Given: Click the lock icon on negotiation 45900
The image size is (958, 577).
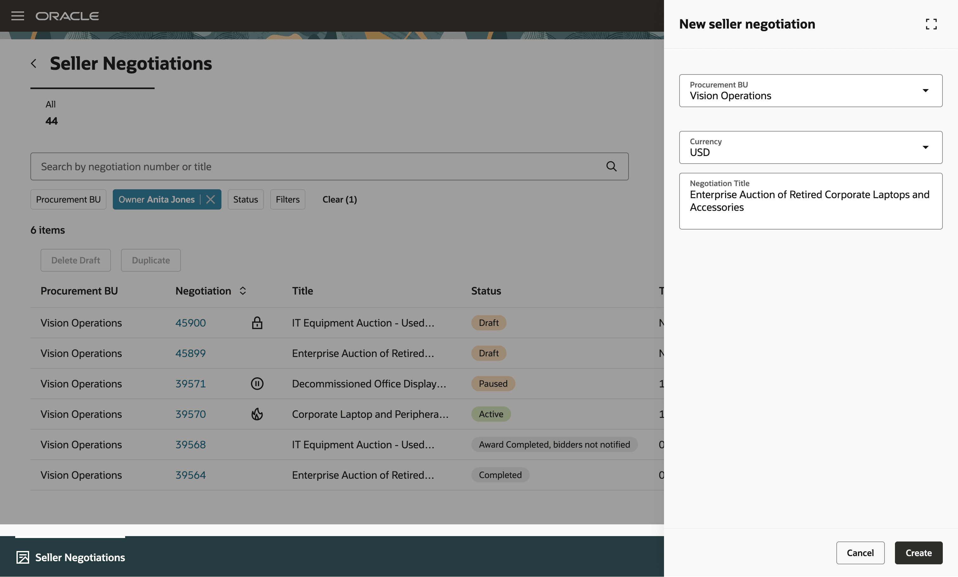Looking at the screenshot, I should tap(257, 323).
